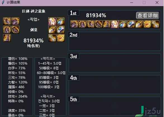Select the 1st rank label
The image size is (164, 117).
click(73, 13)
